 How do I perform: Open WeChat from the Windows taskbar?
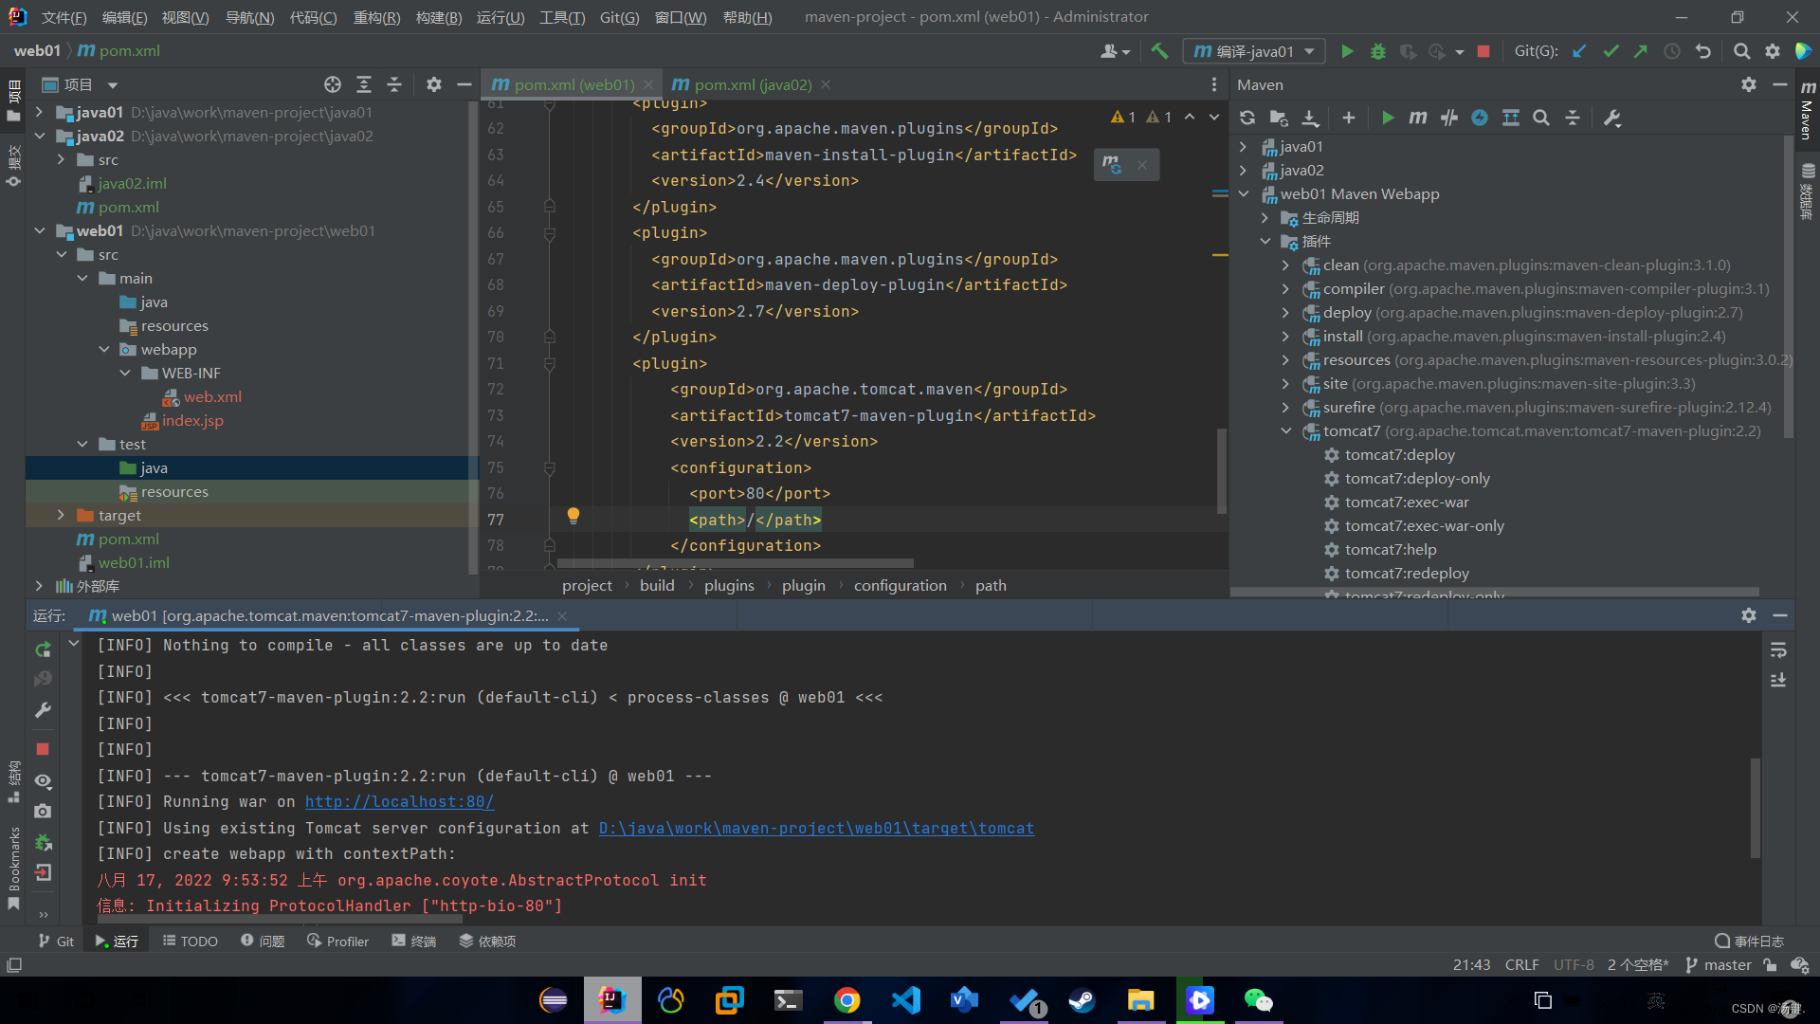[x=1258, y=1000]
